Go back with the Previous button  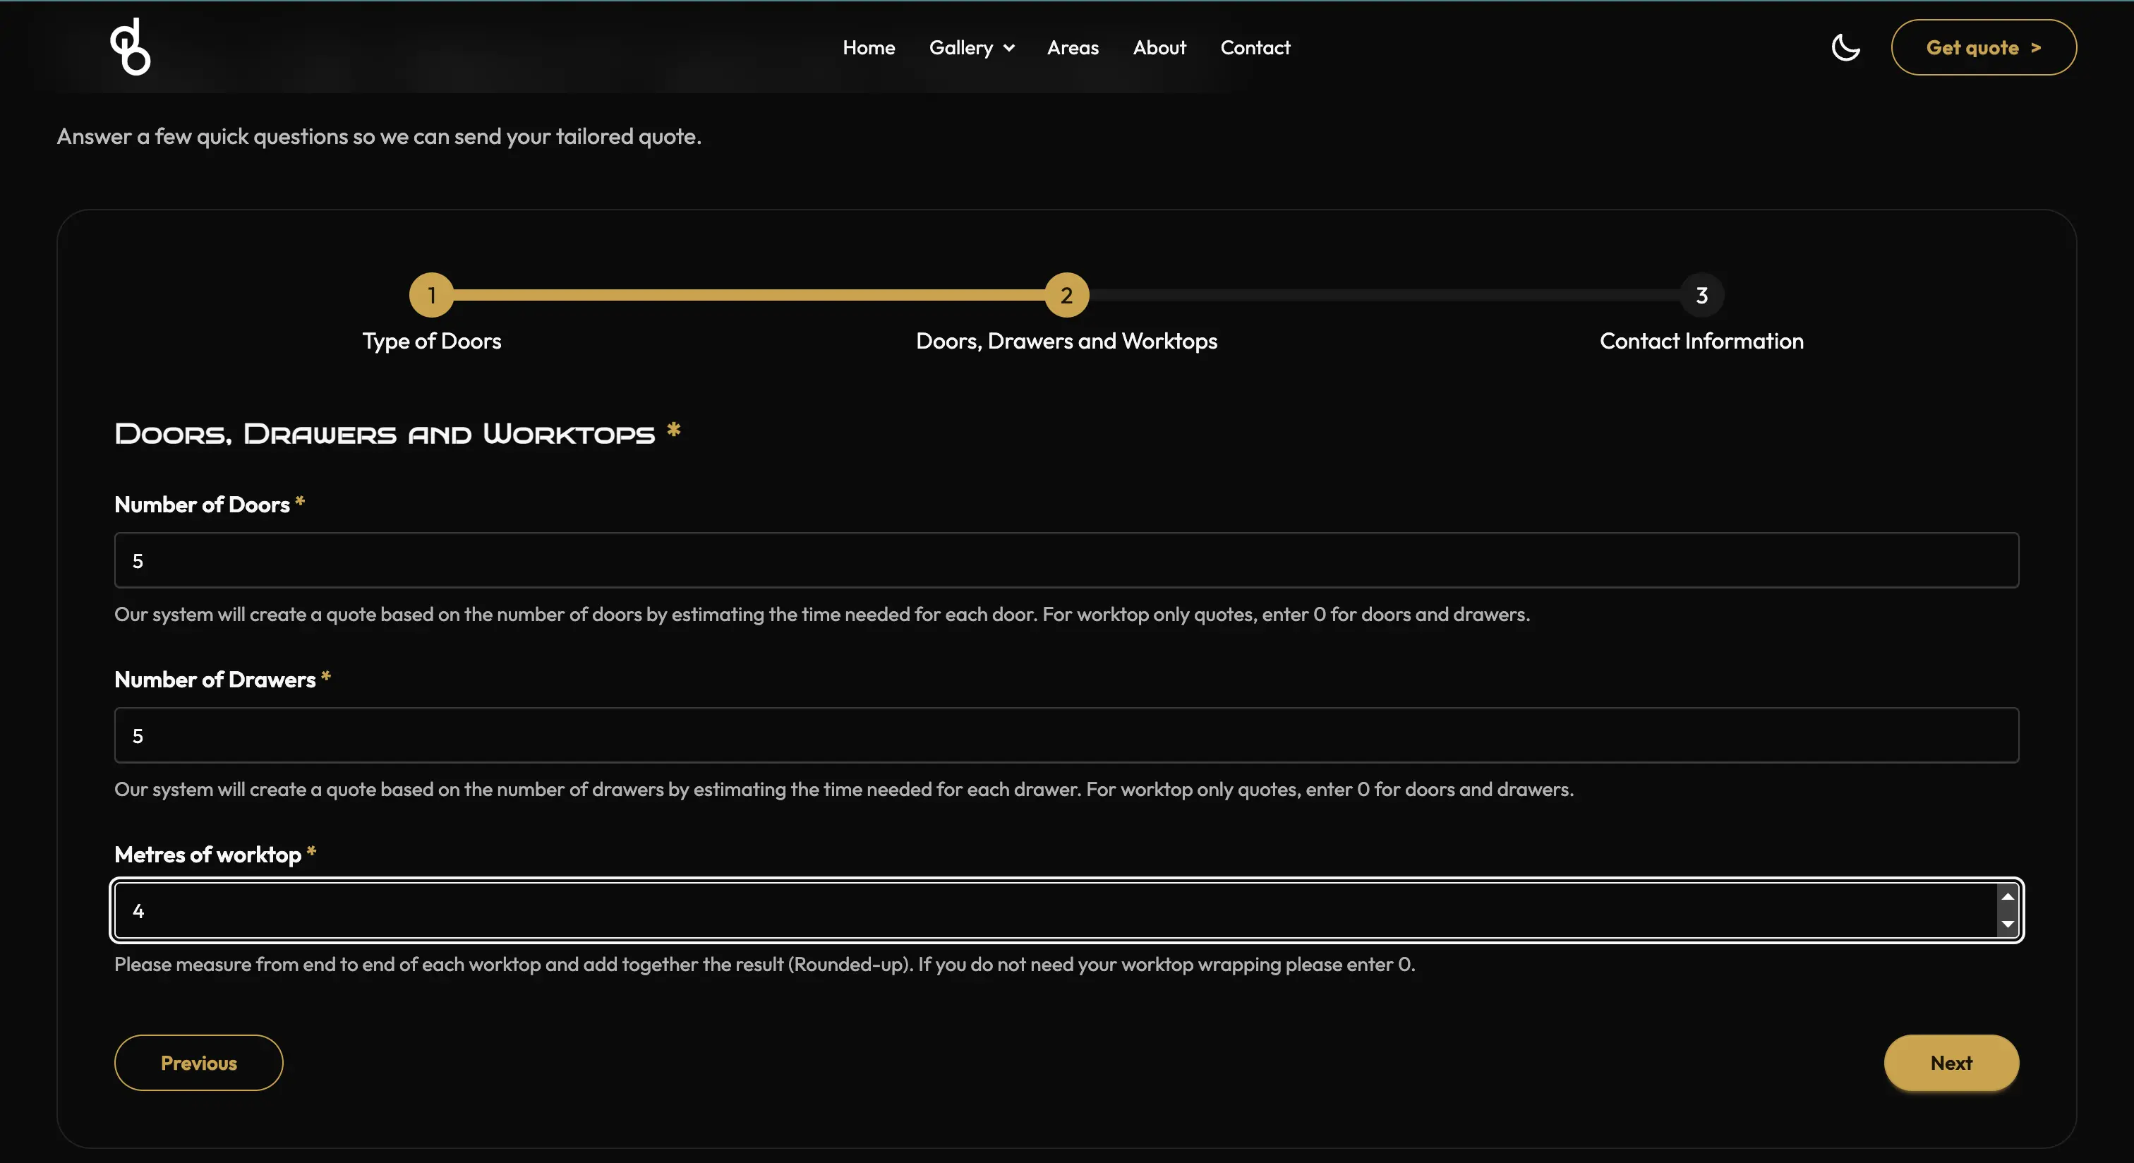199,1063
